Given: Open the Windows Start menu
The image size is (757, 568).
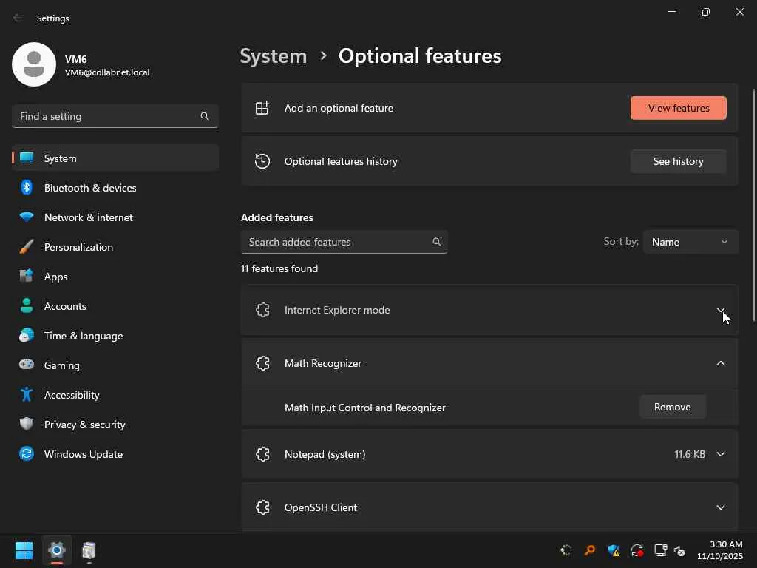Looking at the screenshot, I should tap(24, 551).
